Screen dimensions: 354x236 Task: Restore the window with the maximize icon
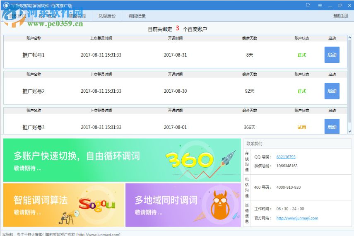340,5
